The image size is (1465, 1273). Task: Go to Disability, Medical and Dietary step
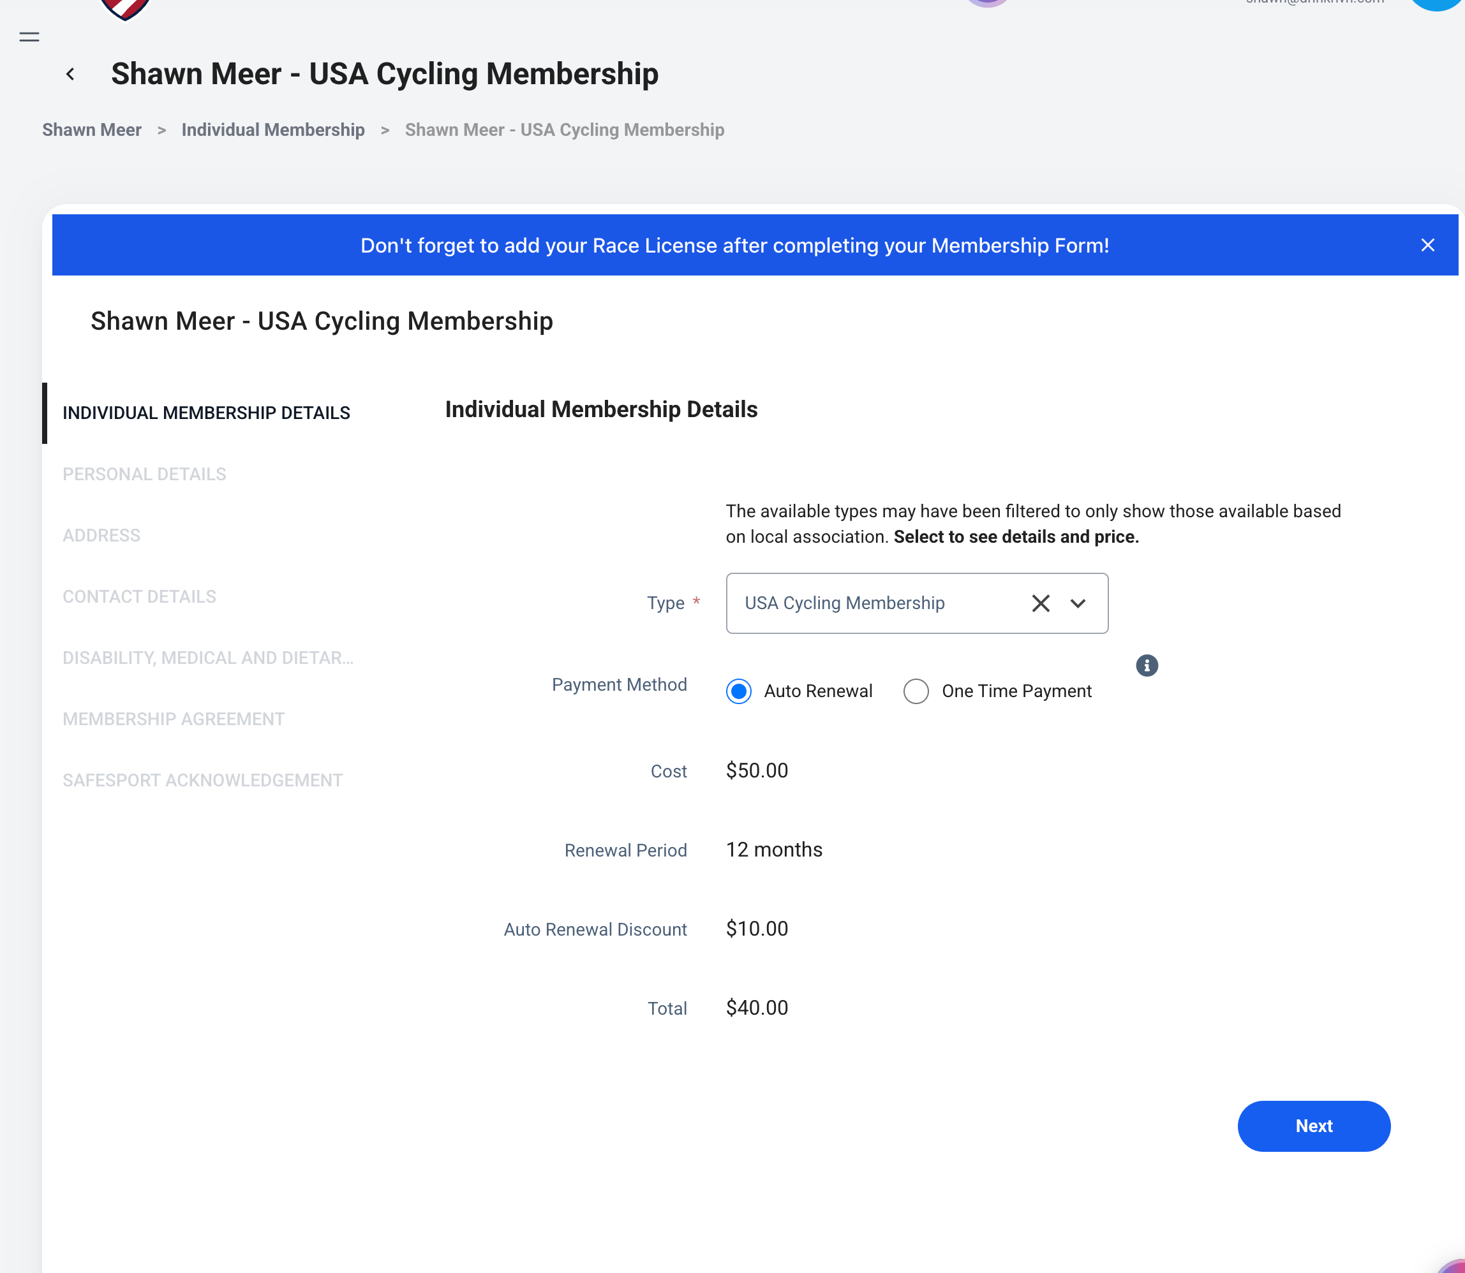click(x=208, y=658)
